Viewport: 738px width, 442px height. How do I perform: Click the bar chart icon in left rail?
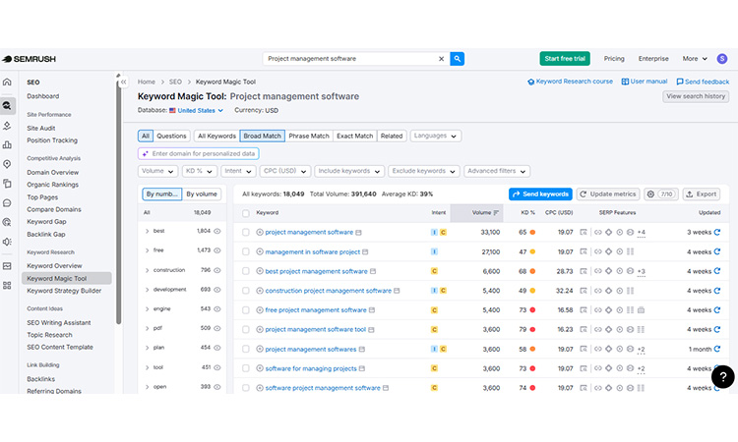click(x=7, y=144)
